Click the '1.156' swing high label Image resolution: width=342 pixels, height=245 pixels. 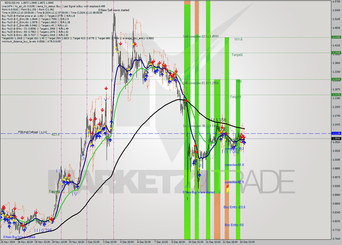pos(221,120)
